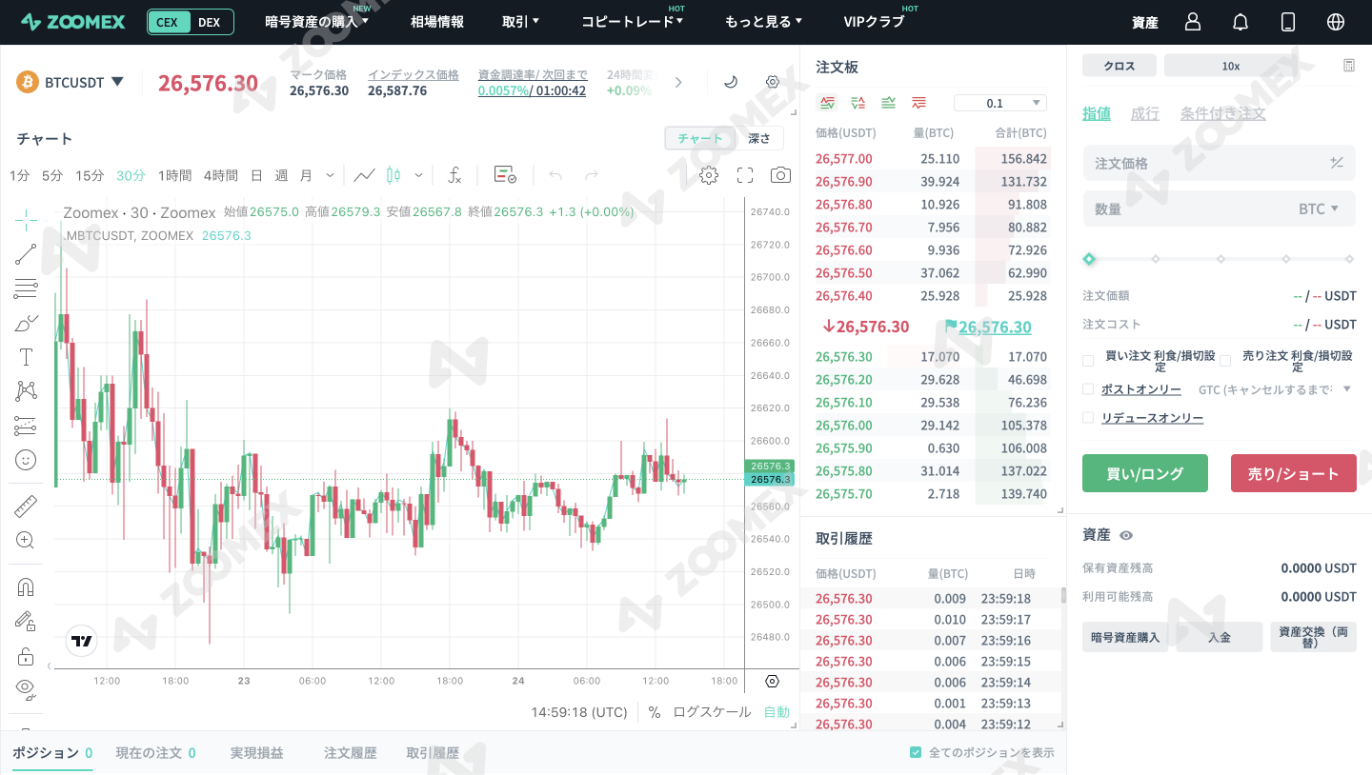Take a chart screenshot with the camera icon

pos(780,175)
